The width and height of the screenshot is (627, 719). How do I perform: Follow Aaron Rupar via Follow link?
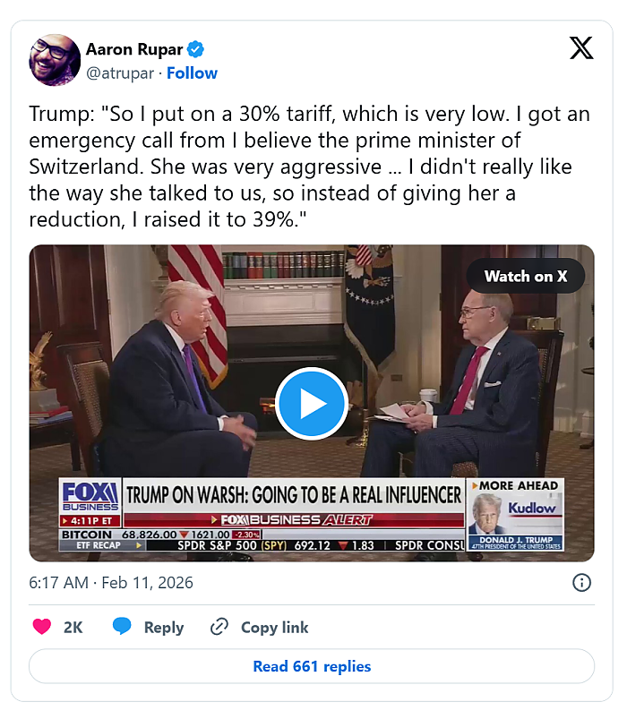[192, 73]
